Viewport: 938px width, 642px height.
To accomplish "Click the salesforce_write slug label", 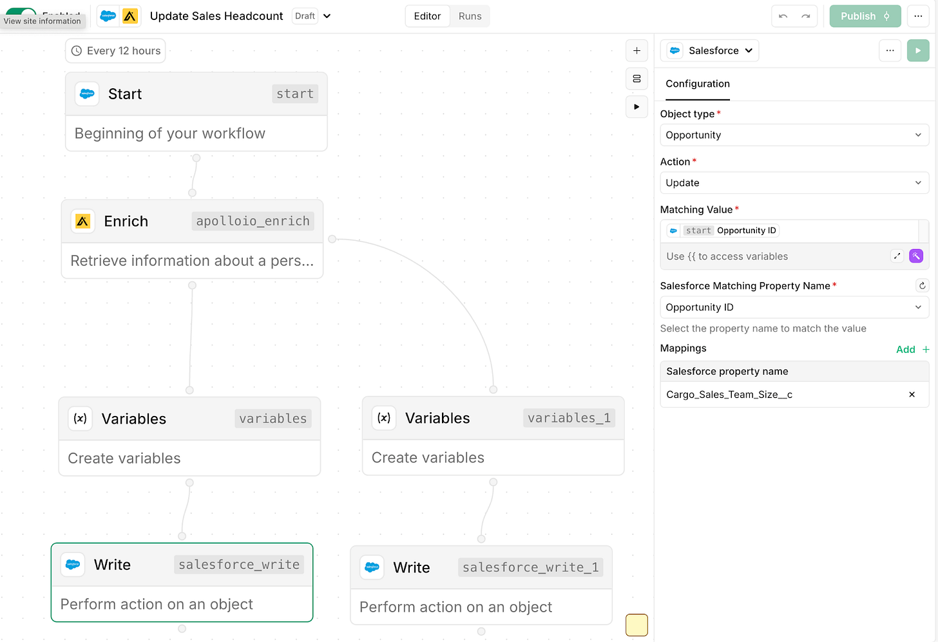I will tap(239, 565).
